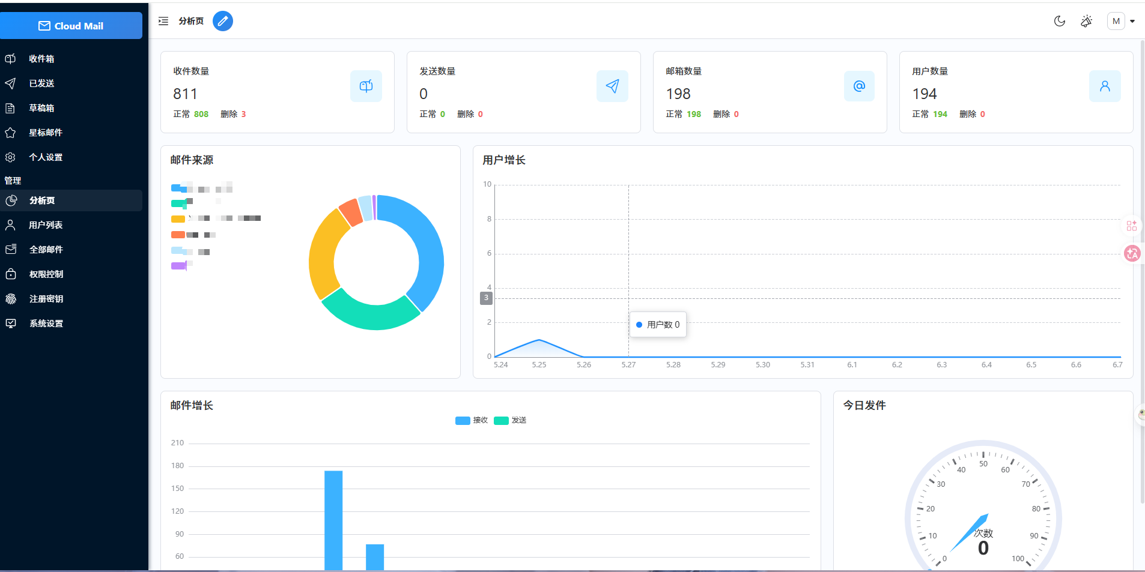
Task: Open 个人设置 personal settings
Action: tap(71, 157)
